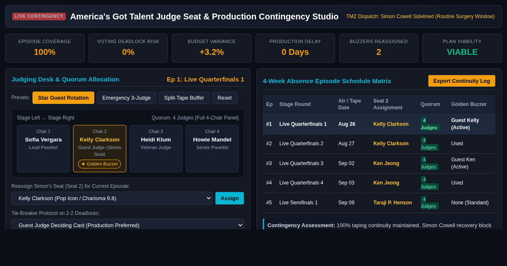The image size is (507, 266).
Task: Click the 4 Judges badge for episode #5
Action: (x=430, y=203)
